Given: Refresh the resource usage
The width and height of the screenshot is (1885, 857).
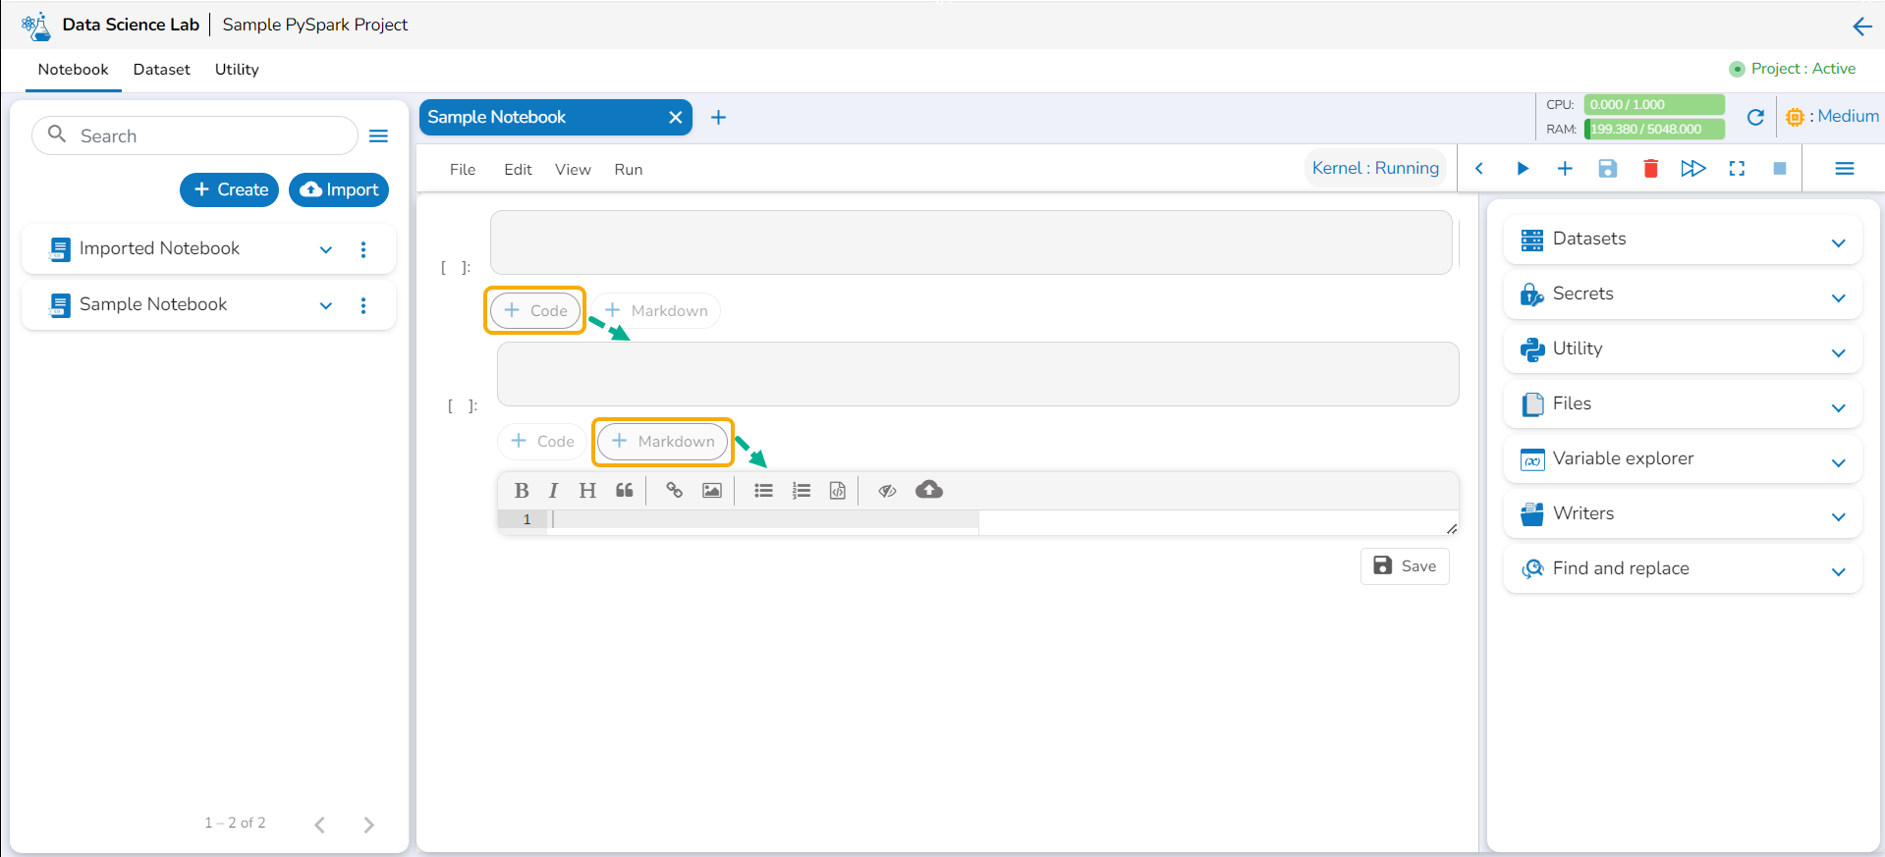Looking at the screenshot, I should pyautogui.click(x=1755, y=118).
